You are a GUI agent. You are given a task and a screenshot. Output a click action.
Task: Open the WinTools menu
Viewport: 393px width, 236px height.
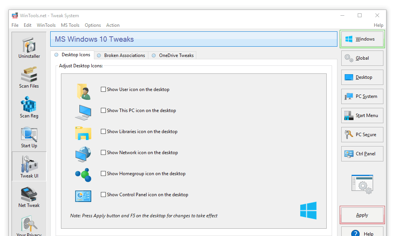pyautogui.click(x=46, y=25)
